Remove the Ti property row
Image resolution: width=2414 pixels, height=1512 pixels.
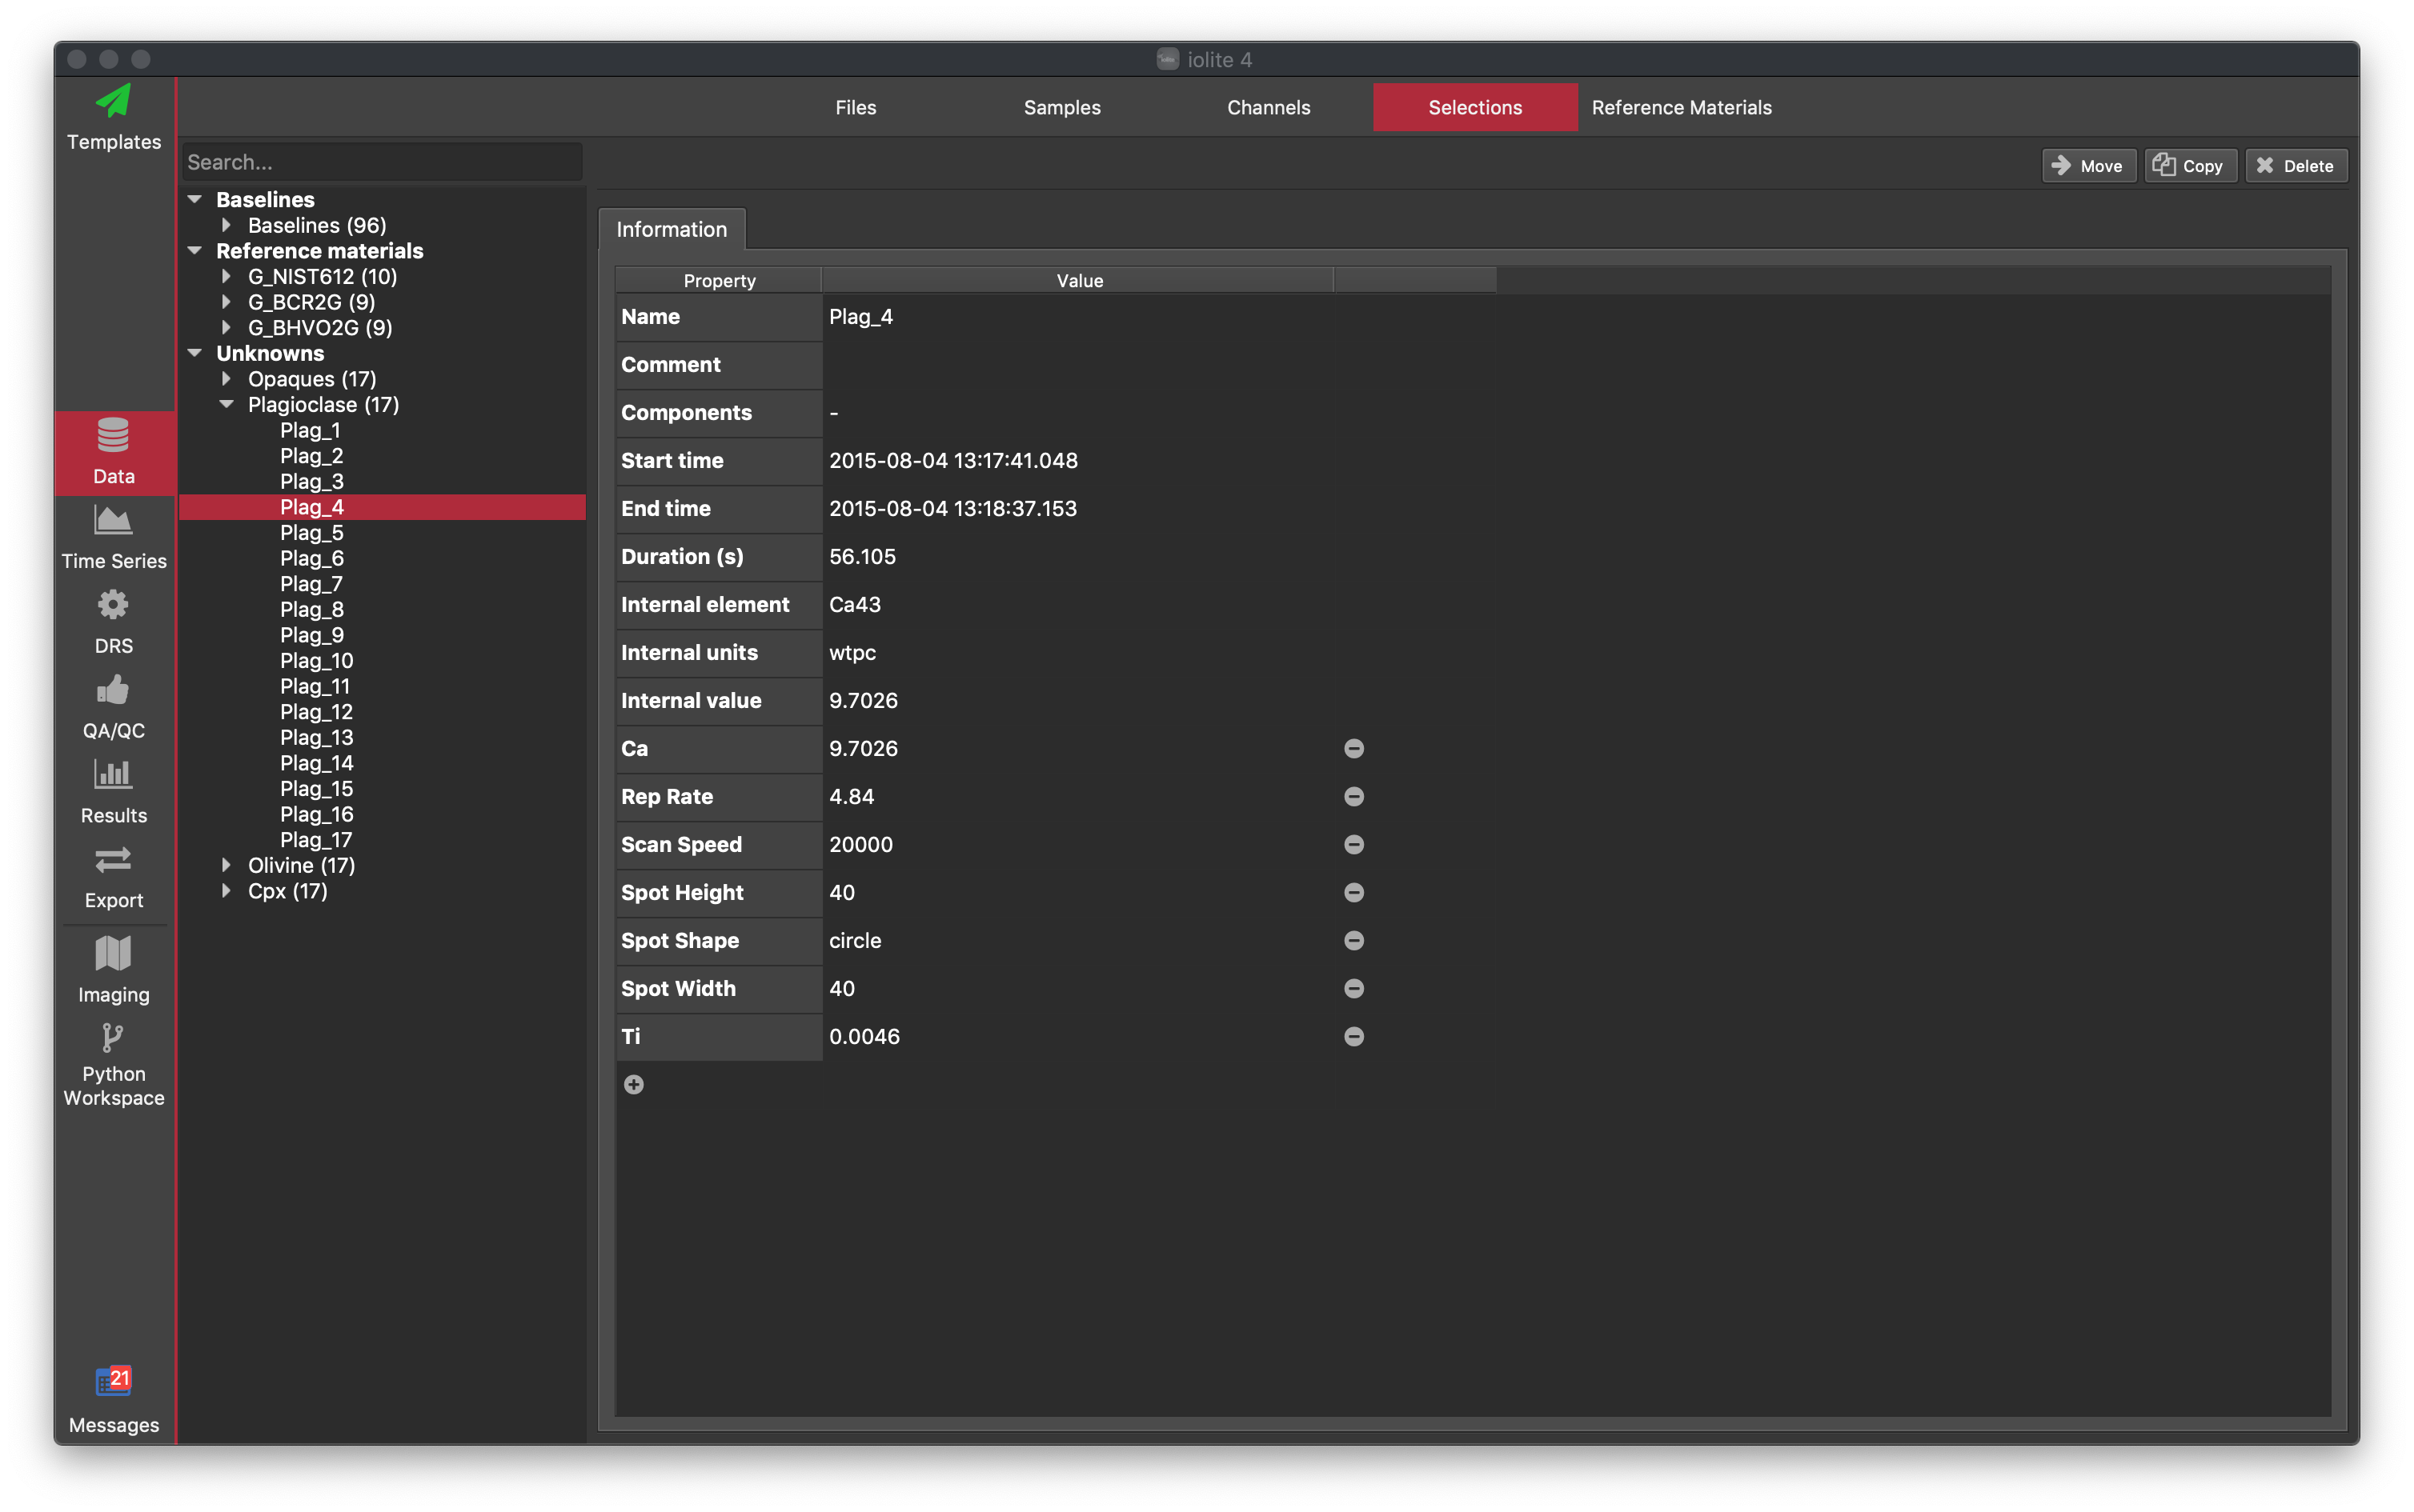pyautogui.click(x=1353, y=1037)
